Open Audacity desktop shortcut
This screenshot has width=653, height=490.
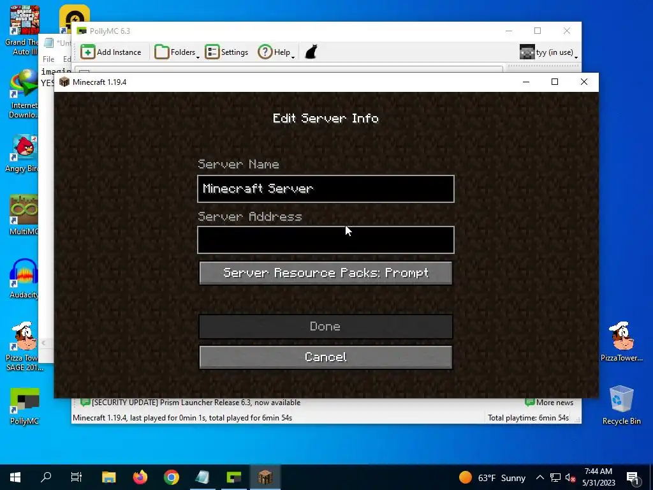(x=24, y=279)
